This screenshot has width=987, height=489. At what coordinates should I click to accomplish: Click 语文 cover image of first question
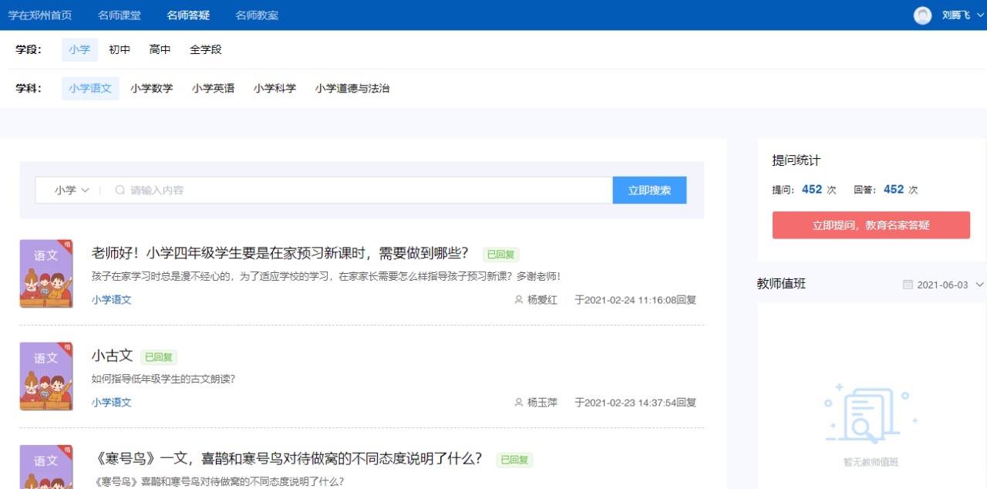(46, 274)
